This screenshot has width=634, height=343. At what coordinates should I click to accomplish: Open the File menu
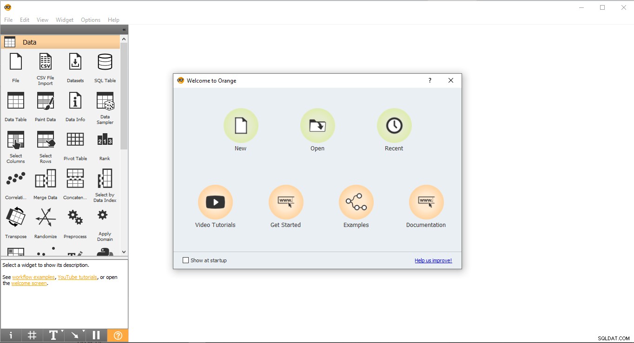click(x=8, y=20)
